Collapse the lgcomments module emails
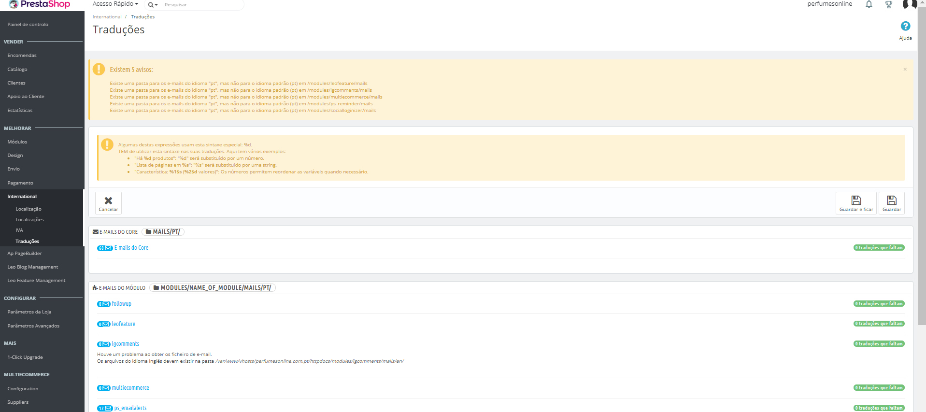 (126, 344)
